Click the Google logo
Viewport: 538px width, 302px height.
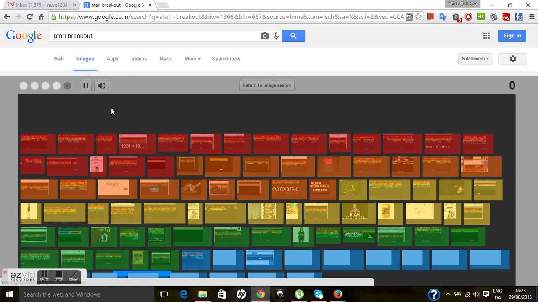pos(24,36)
